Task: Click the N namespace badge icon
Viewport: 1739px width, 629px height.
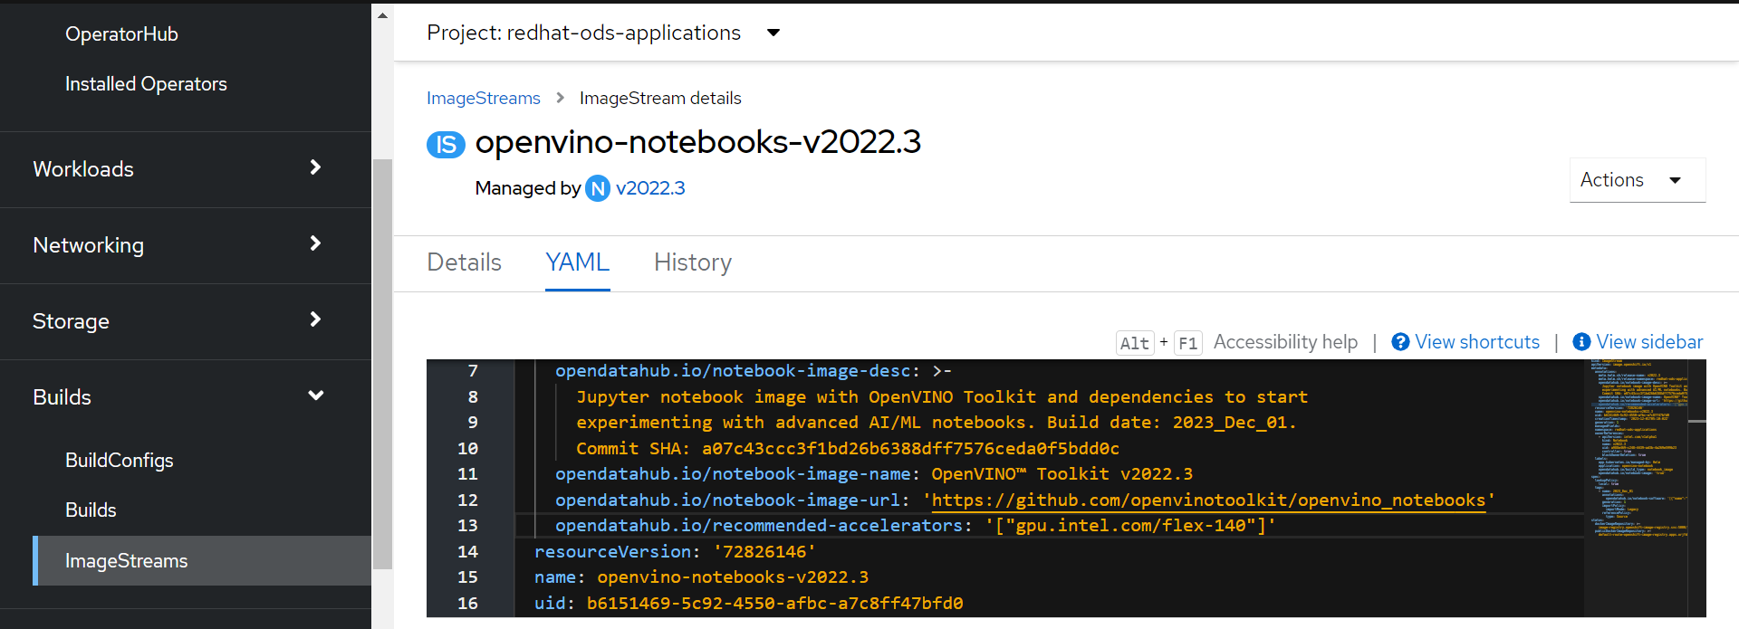Action: 598,188
